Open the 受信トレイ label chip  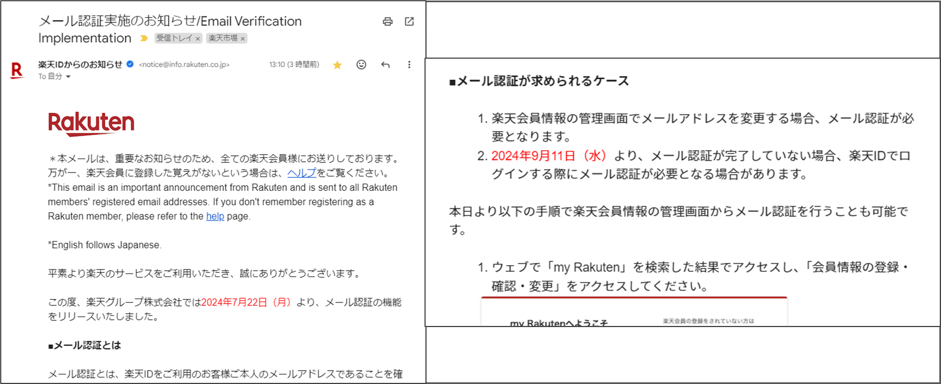coord(174,39)
